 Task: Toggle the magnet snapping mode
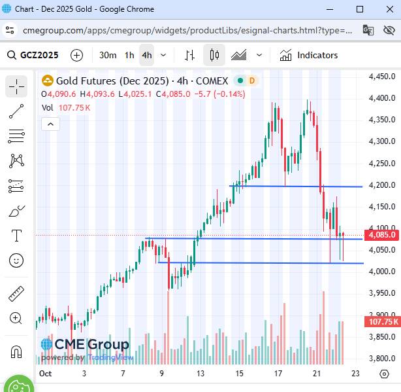pyautogui.click(x=17, y=351)
